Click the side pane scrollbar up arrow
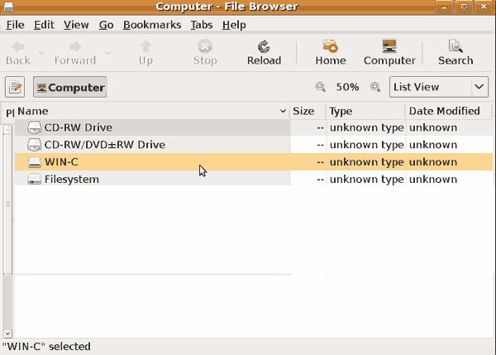 point(7,129)
